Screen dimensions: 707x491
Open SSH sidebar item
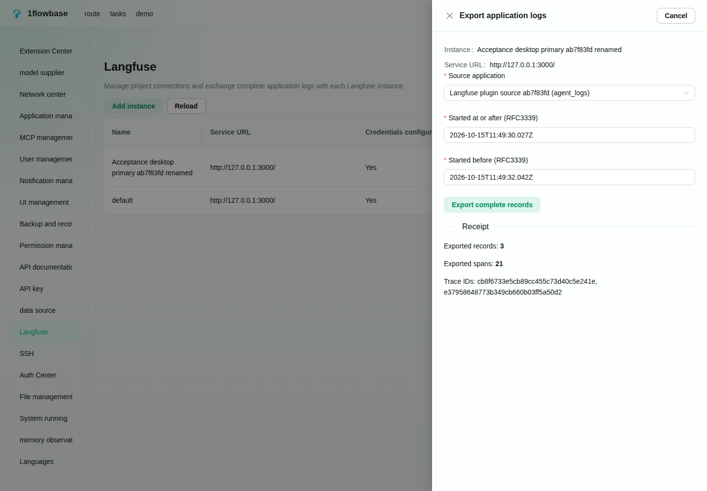coord(44,354)
